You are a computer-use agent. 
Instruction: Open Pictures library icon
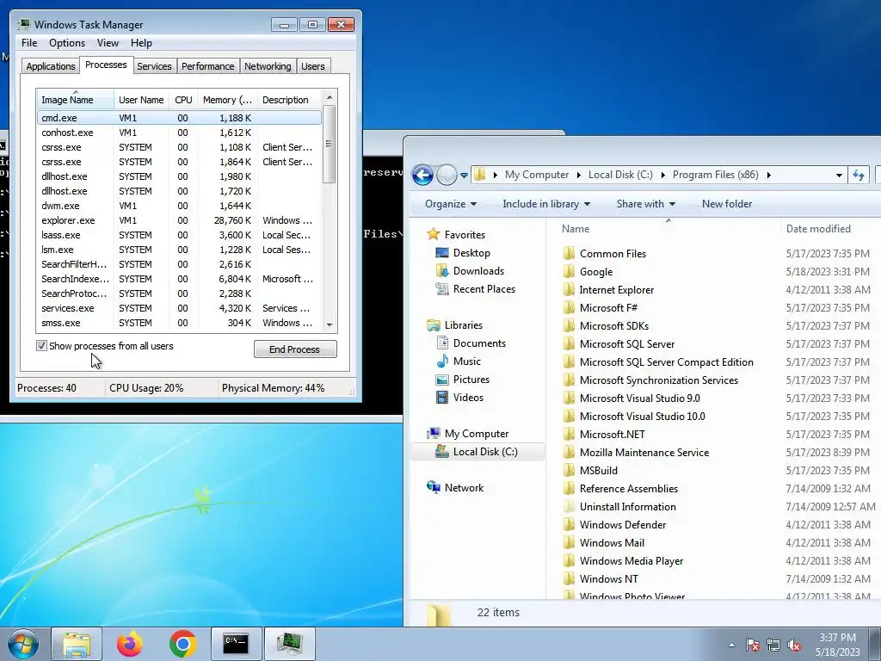pos(442,380)
